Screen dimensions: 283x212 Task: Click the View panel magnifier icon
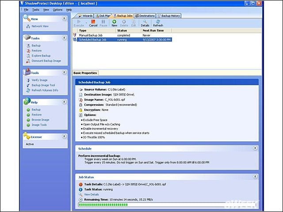(27, 18)
